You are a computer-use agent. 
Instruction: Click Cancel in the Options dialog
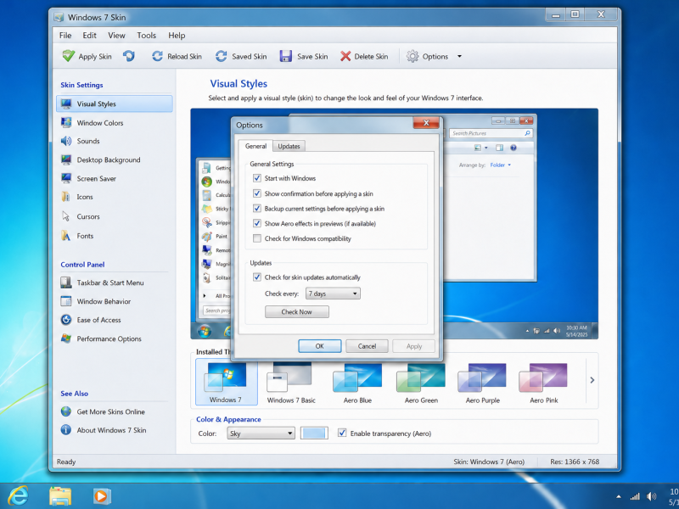point(367,346)
